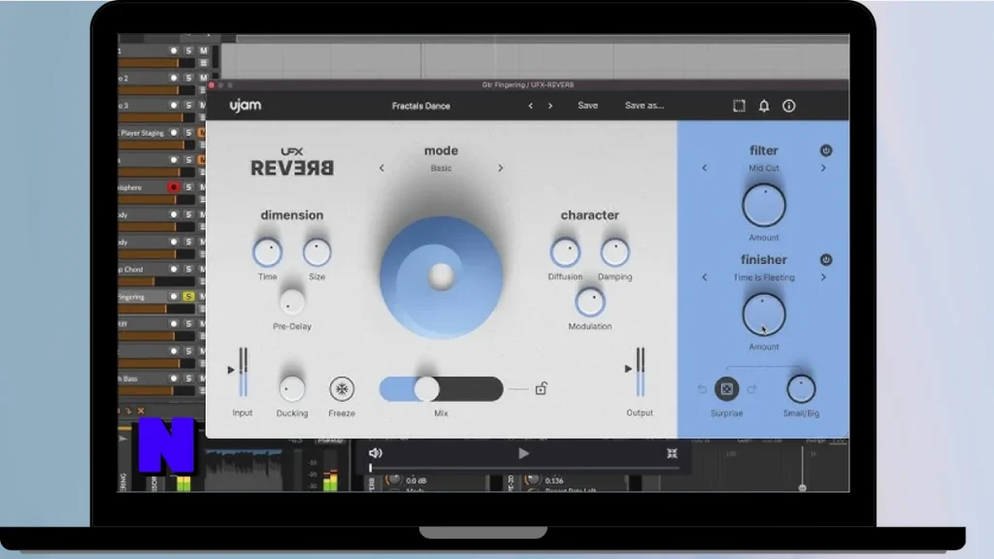Click the Mid Cut filter name

pos(764,168)
